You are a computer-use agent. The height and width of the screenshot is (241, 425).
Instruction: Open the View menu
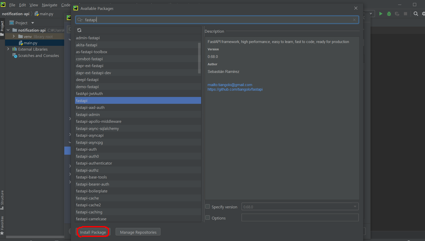(x=34, y=5)
